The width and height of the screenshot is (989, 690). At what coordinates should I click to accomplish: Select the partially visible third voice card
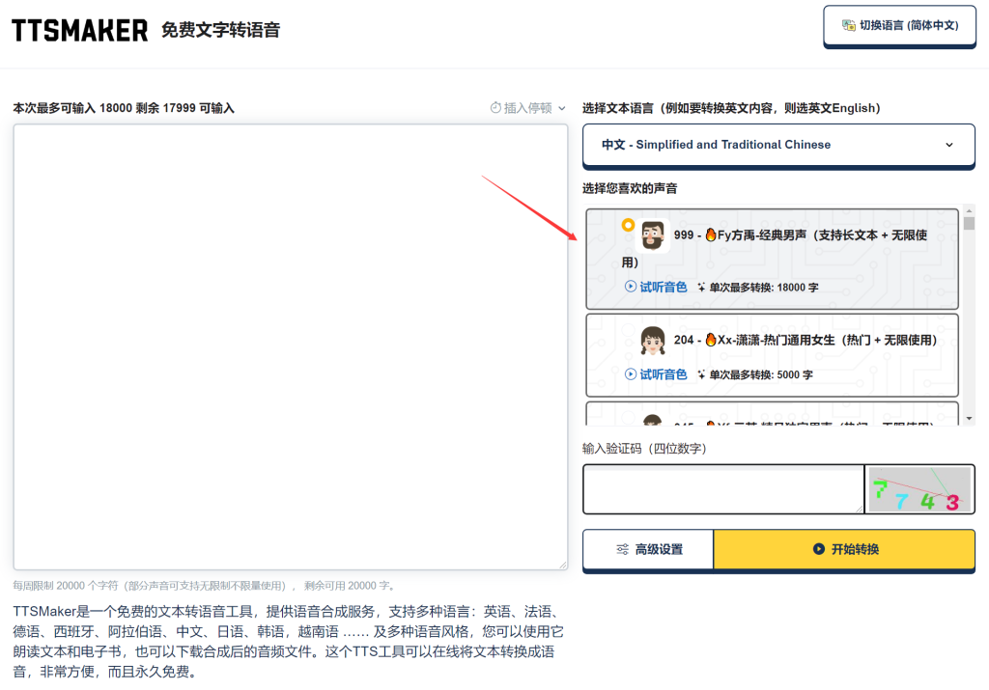pyautogui.click(x=772, y=413)
